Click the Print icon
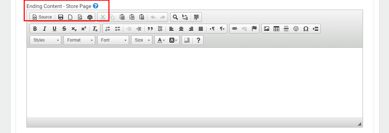This screenshot has height=133, width=389. [x=90, y=17]
